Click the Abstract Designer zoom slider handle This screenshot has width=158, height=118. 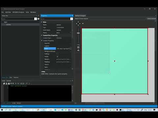coord(78,33)
